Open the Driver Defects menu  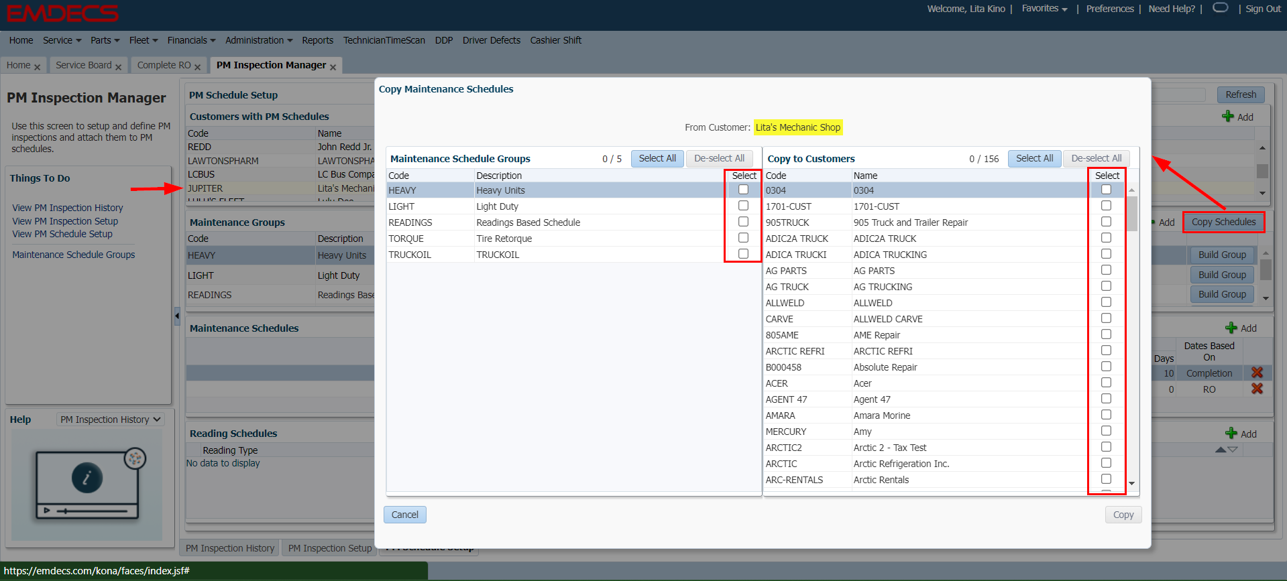(492, 40)
